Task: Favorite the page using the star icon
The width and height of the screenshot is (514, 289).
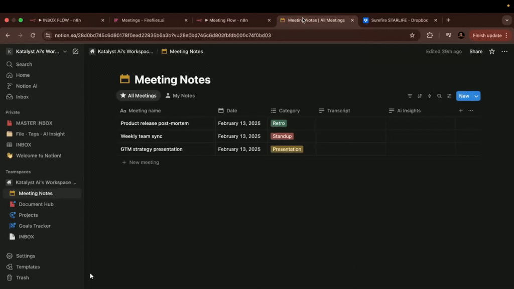Action: (x=491, y=51)
